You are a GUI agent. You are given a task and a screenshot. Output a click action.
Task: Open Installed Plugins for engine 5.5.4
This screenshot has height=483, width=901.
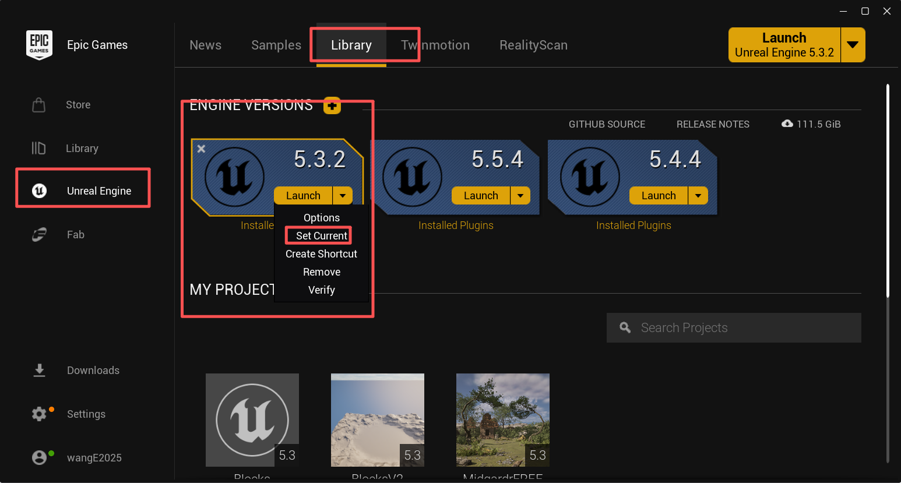tap(456, 225)
